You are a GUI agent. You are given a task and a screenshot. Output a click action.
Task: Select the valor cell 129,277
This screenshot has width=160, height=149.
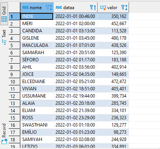[x=113, y=125]
